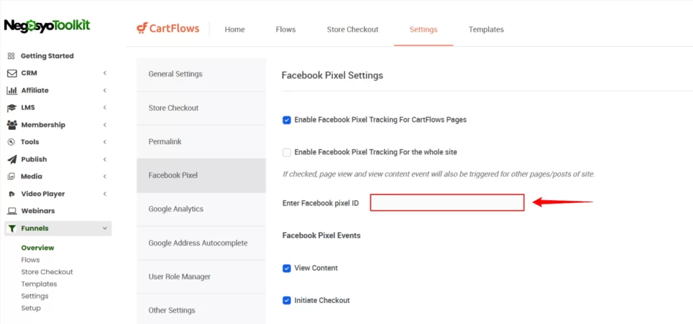Switch to the Store Checkout top tab

(353, 30)
